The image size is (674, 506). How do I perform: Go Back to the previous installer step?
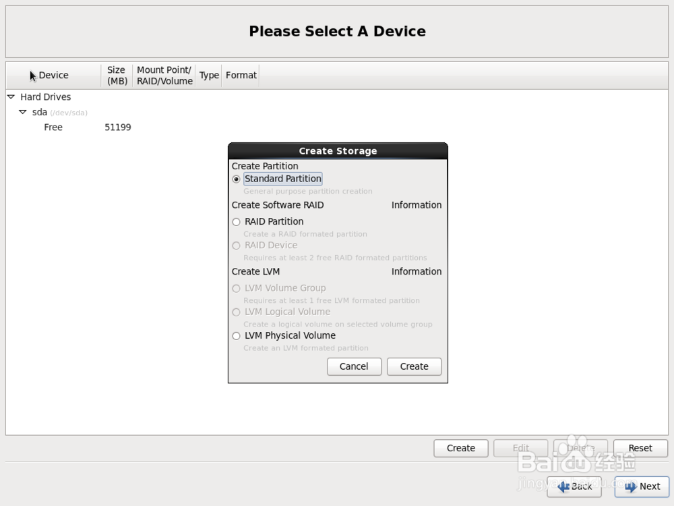click(574, 486)
